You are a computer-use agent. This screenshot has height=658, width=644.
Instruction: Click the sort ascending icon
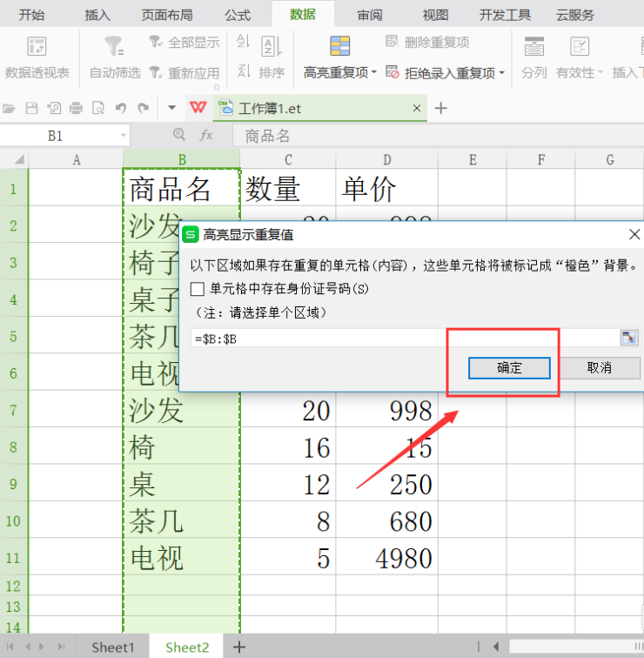click(x=244, y=41)
